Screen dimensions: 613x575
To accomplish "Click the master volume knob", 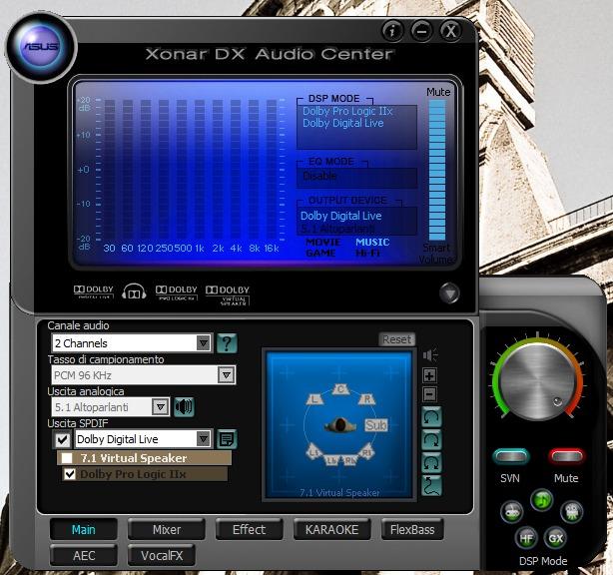I will (537, 381).
